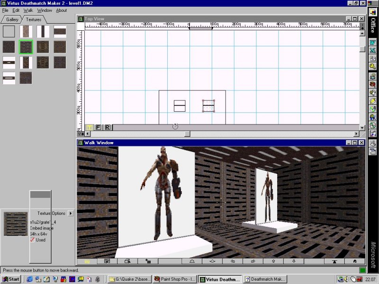Click the Top View vertical scroll thumb
The width and height of the screenshot is (379, 284).
(362, 49)
